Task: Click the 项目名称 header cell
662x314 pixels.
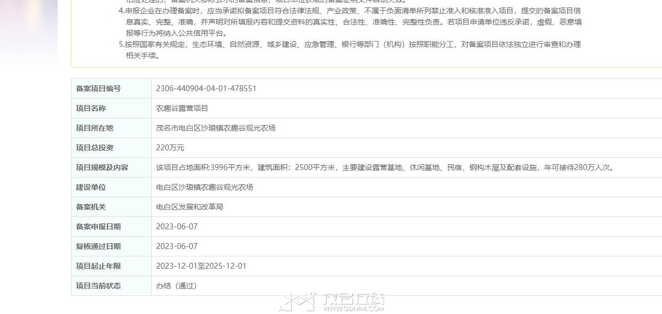Action: (112, 108)
